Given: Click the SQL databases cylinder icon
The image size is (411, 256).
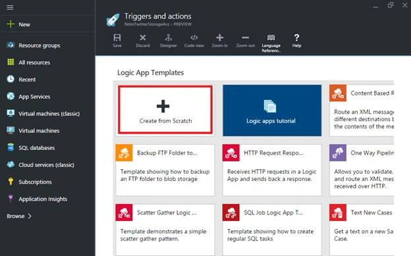Looking at the screenshot, I should tap(11, 147).
